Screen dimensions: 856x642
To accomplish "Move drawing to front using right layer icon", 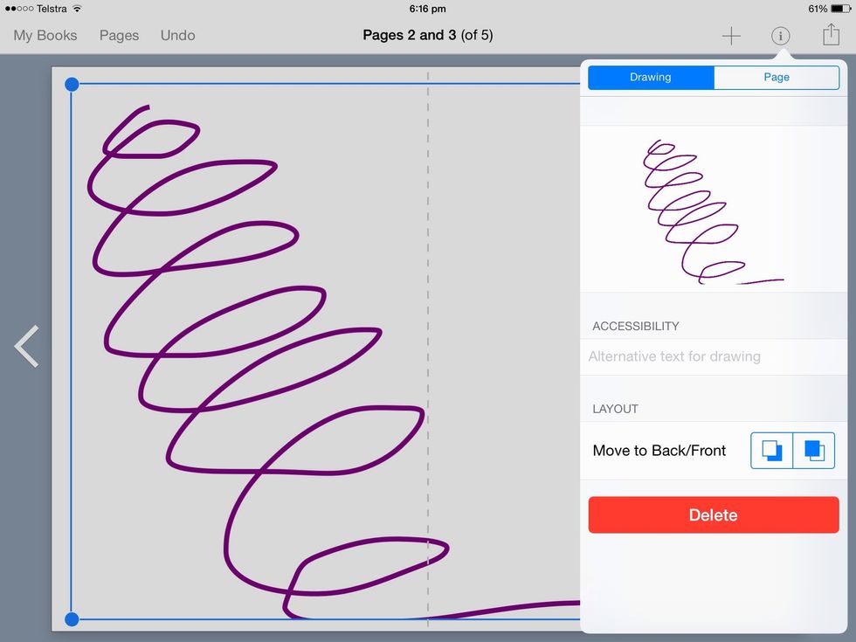I will click(x=814, y=451).
